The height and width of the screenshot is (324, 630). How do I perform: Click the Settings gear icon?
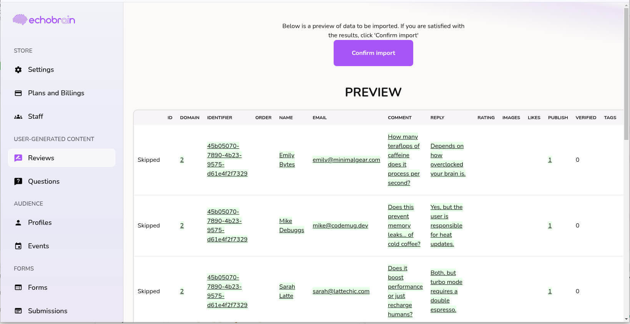coord(18,70)
